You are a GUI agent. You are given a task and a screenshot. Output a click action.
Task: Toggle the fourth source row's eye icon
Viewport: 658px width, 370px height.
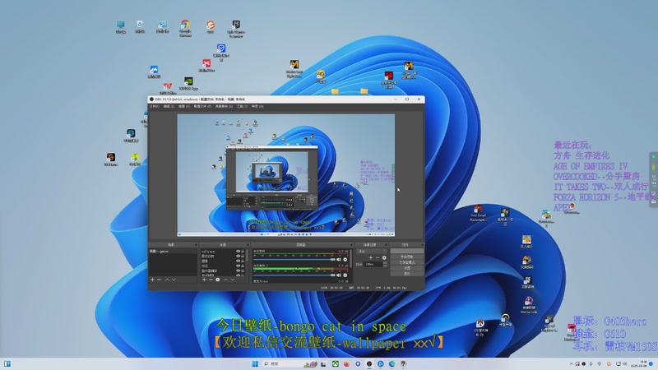tap(238, 266)
